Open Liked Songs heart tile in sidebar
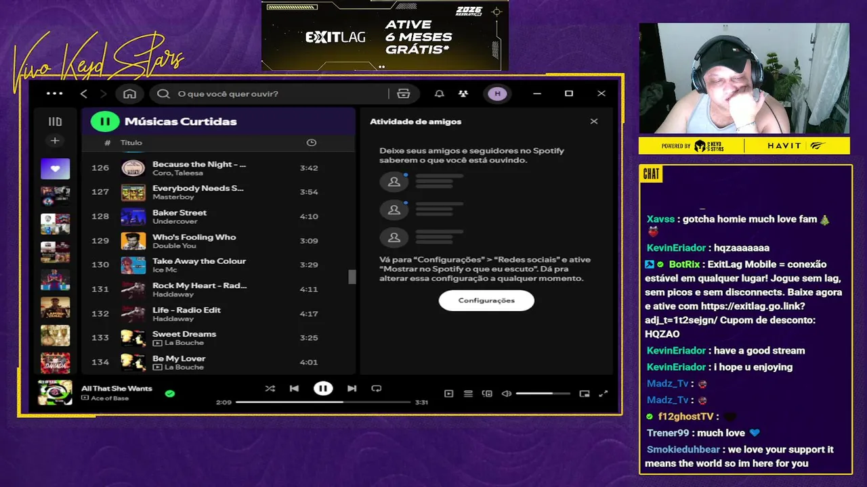Viewport: 867px width, 487px height. click(55, 168)
